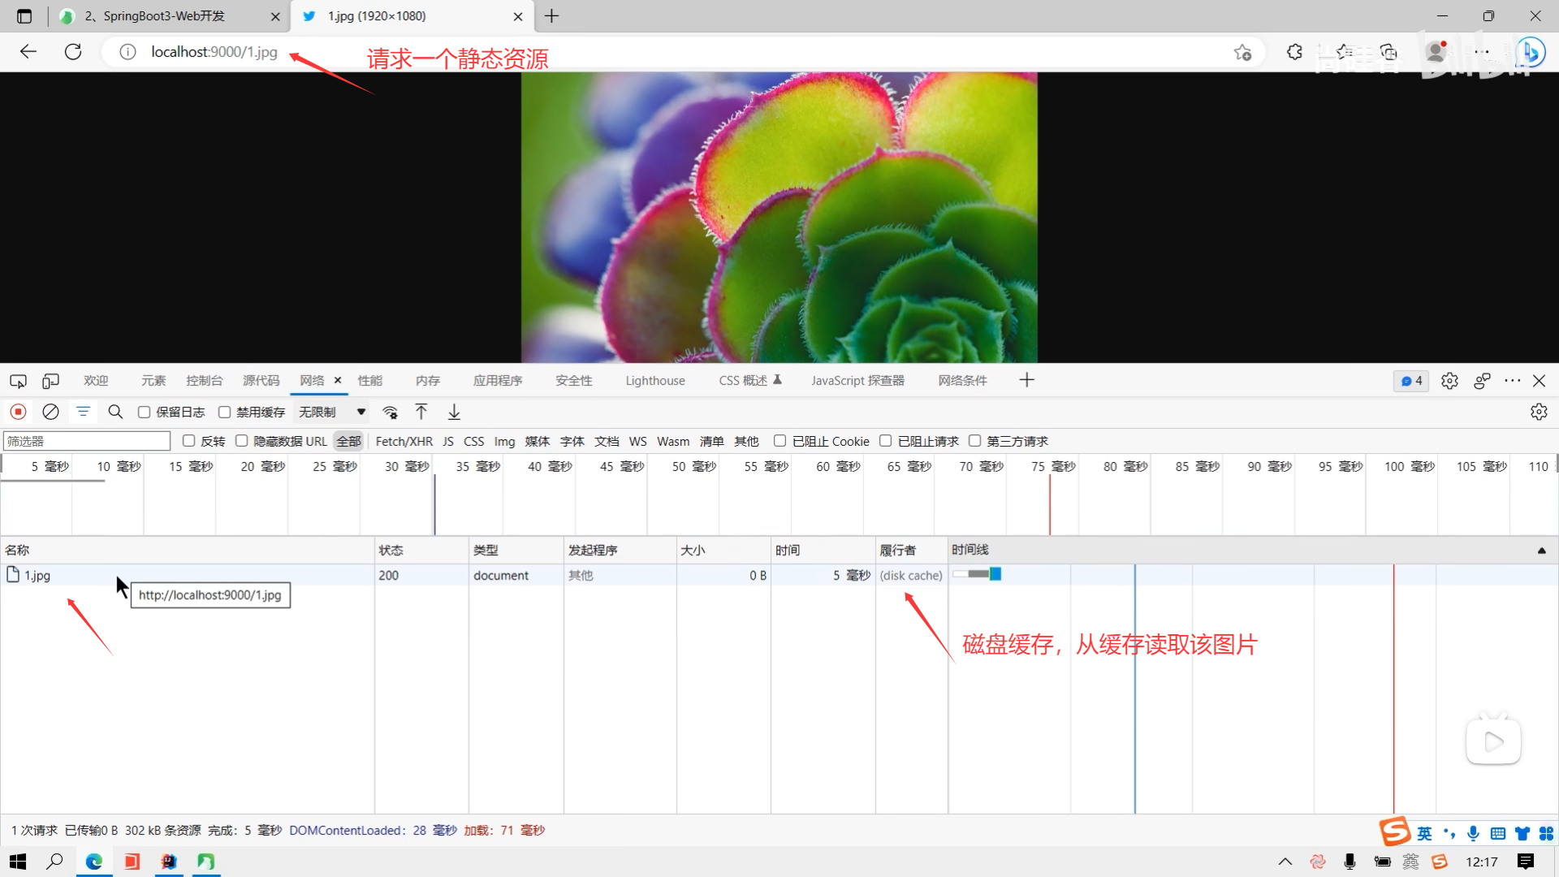
Task: Check the 禁用缓存 checkbox
Action: (225, 413)
